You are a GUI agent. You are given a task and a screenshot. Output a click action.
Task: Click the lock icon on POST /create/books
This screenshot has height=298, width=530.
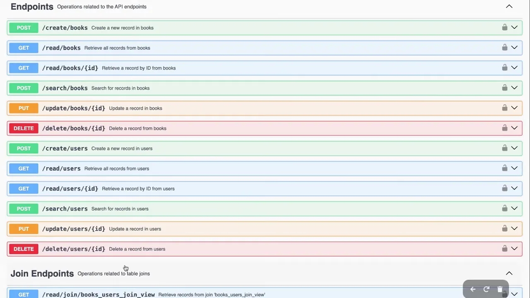coord(504,27)
